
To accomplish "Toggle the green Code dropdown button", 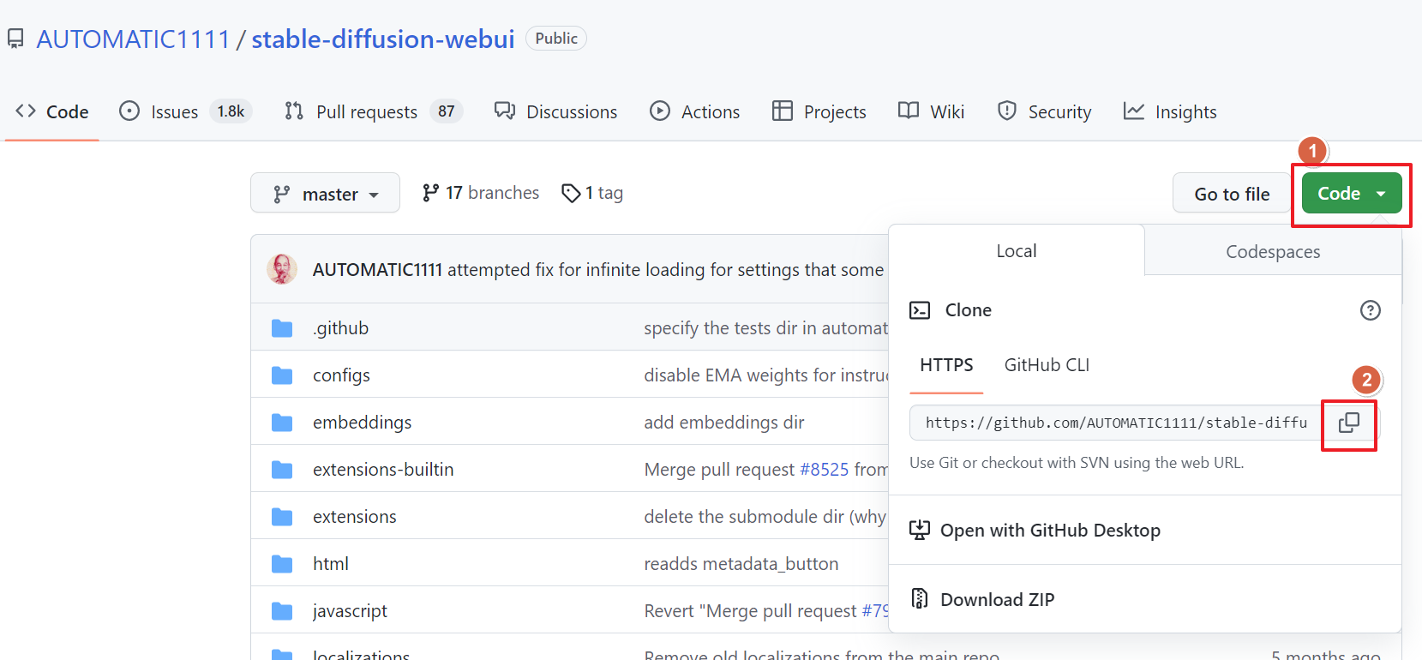I will tap(1352, 194).
